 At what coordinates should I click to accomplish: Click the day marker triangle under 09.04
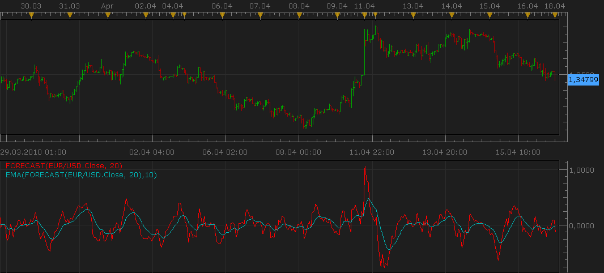click(337, 15)
